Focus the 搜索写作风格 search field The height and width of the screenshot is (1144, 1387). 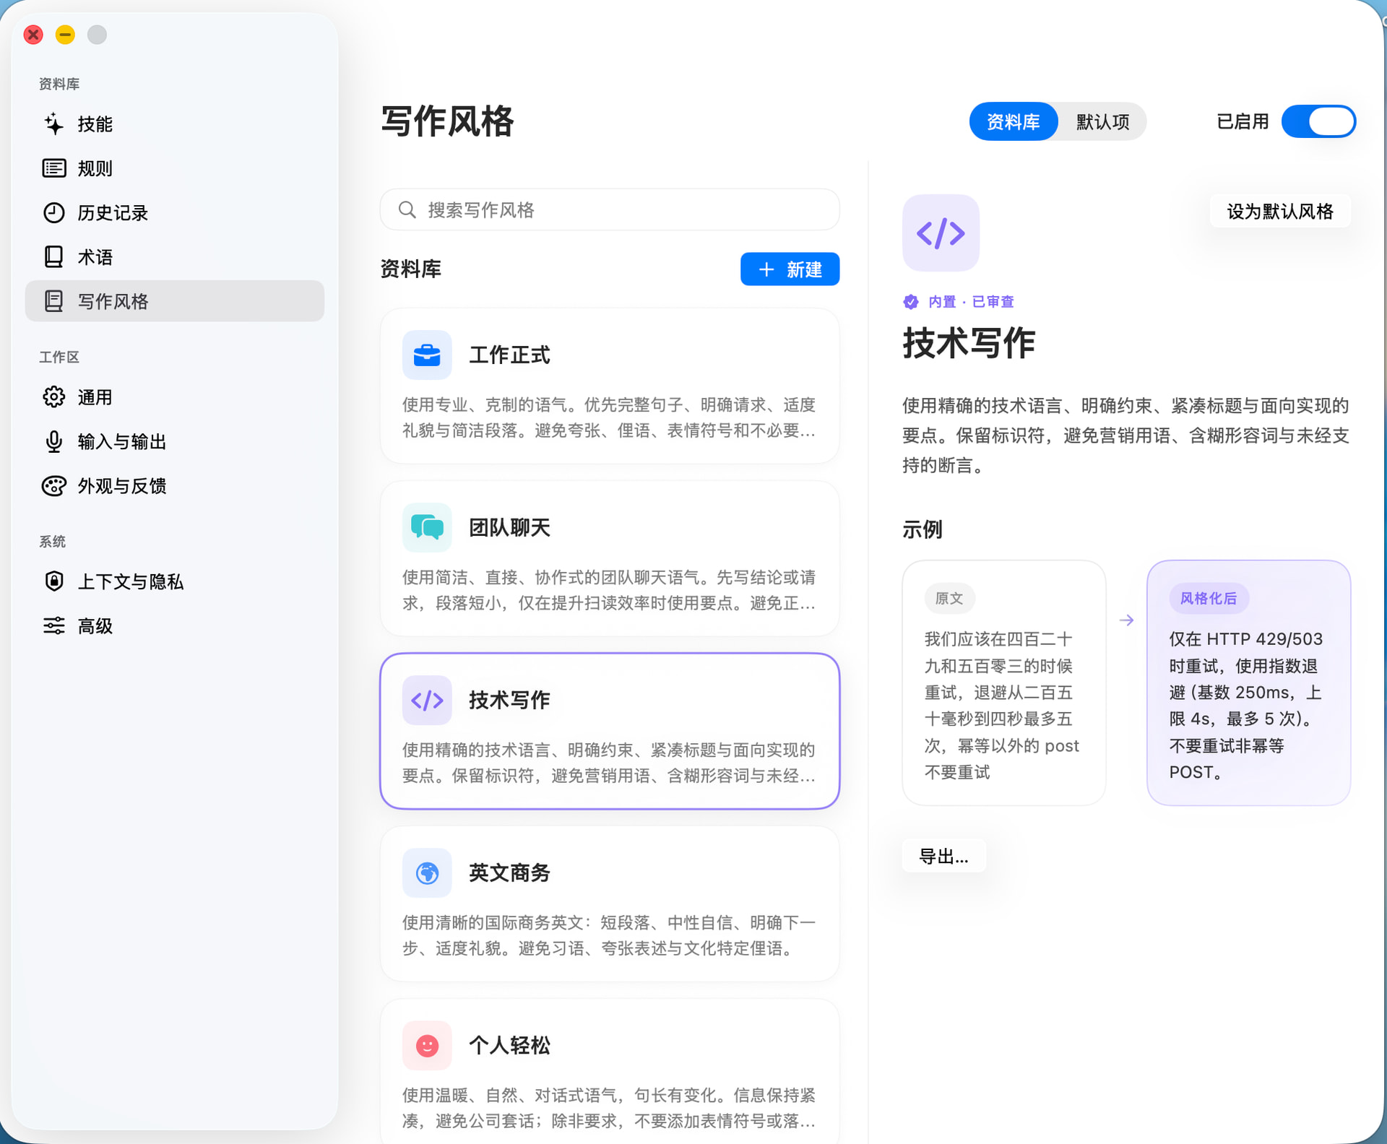pos(610,209)
